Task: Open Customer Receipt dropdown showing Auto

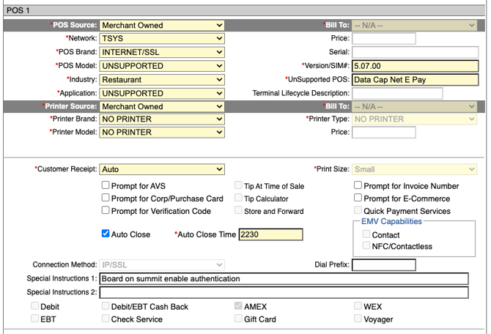Action: click(162, 169)
